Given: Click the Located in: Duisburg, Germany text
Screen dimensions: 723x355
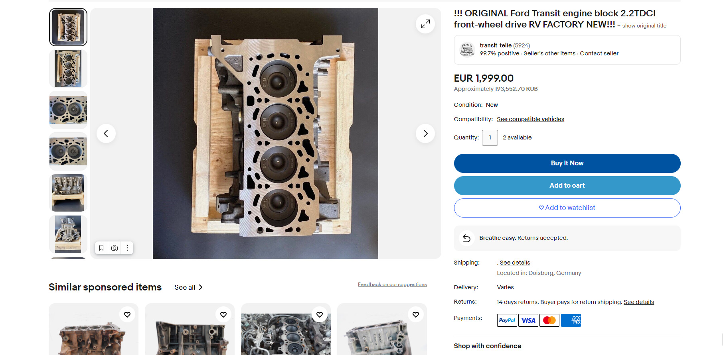Looking at the screenshot, I should [539, 273].
